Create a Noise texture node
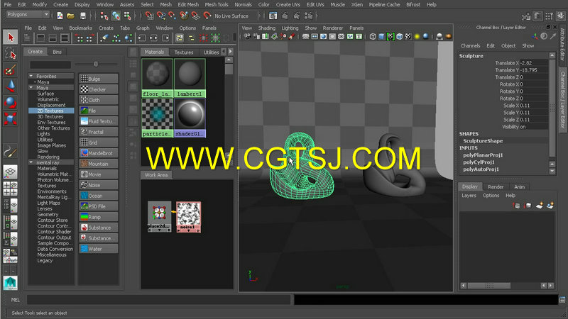The width and height of the screenshot is (568, 319). [x=99, y=185]
